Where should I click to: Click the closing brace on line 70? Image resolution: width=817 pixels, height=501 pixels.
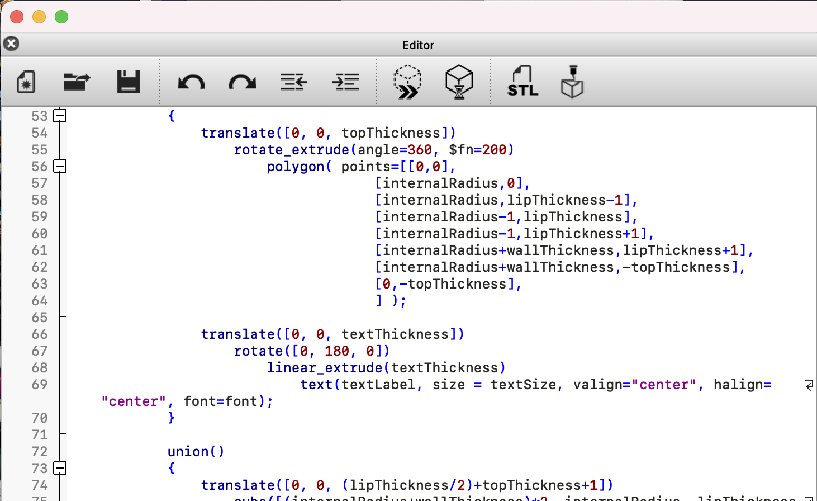coord(172,418)
